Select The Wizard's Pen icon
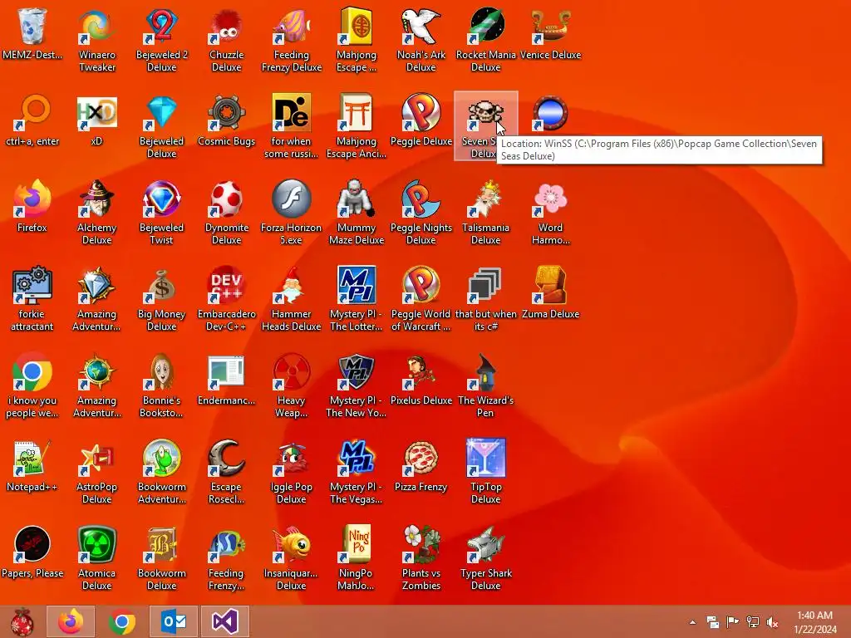The height and width of the screenshot is (638, 851). 485,371
